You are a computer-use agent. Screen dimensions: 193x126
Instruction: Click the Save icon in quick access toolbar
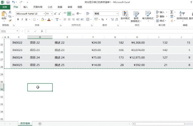[8, 2]
